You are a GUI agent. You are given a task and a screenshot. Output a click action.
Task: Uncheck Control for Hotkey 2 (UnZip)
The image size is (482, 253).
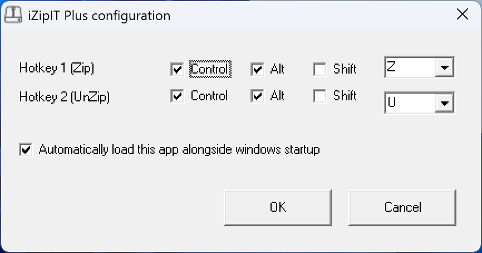pyautogui.click(x=178, y=96)
